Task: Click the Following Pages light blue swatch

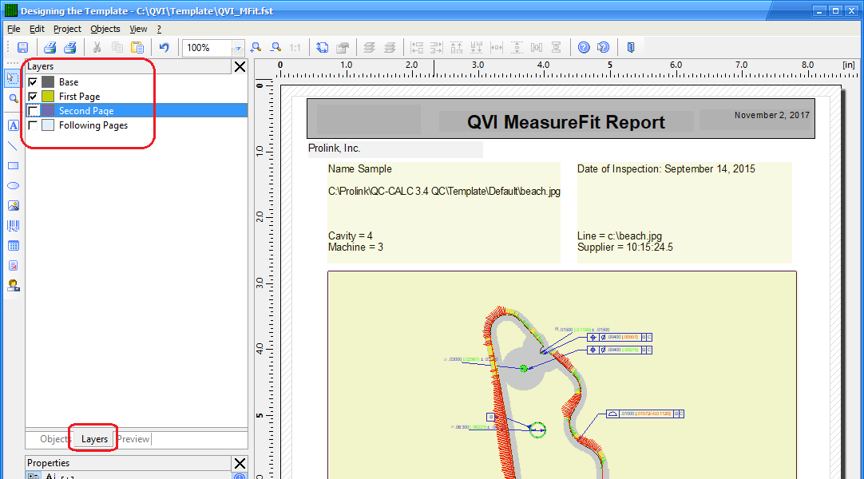Action: point(48,125)
